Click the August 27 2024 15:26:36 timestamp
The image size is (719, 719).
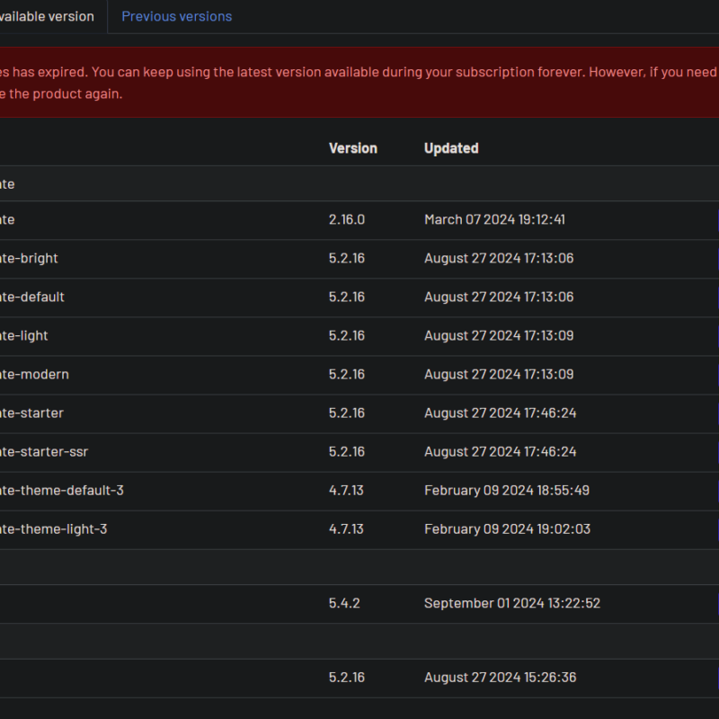tap(500, 678)
